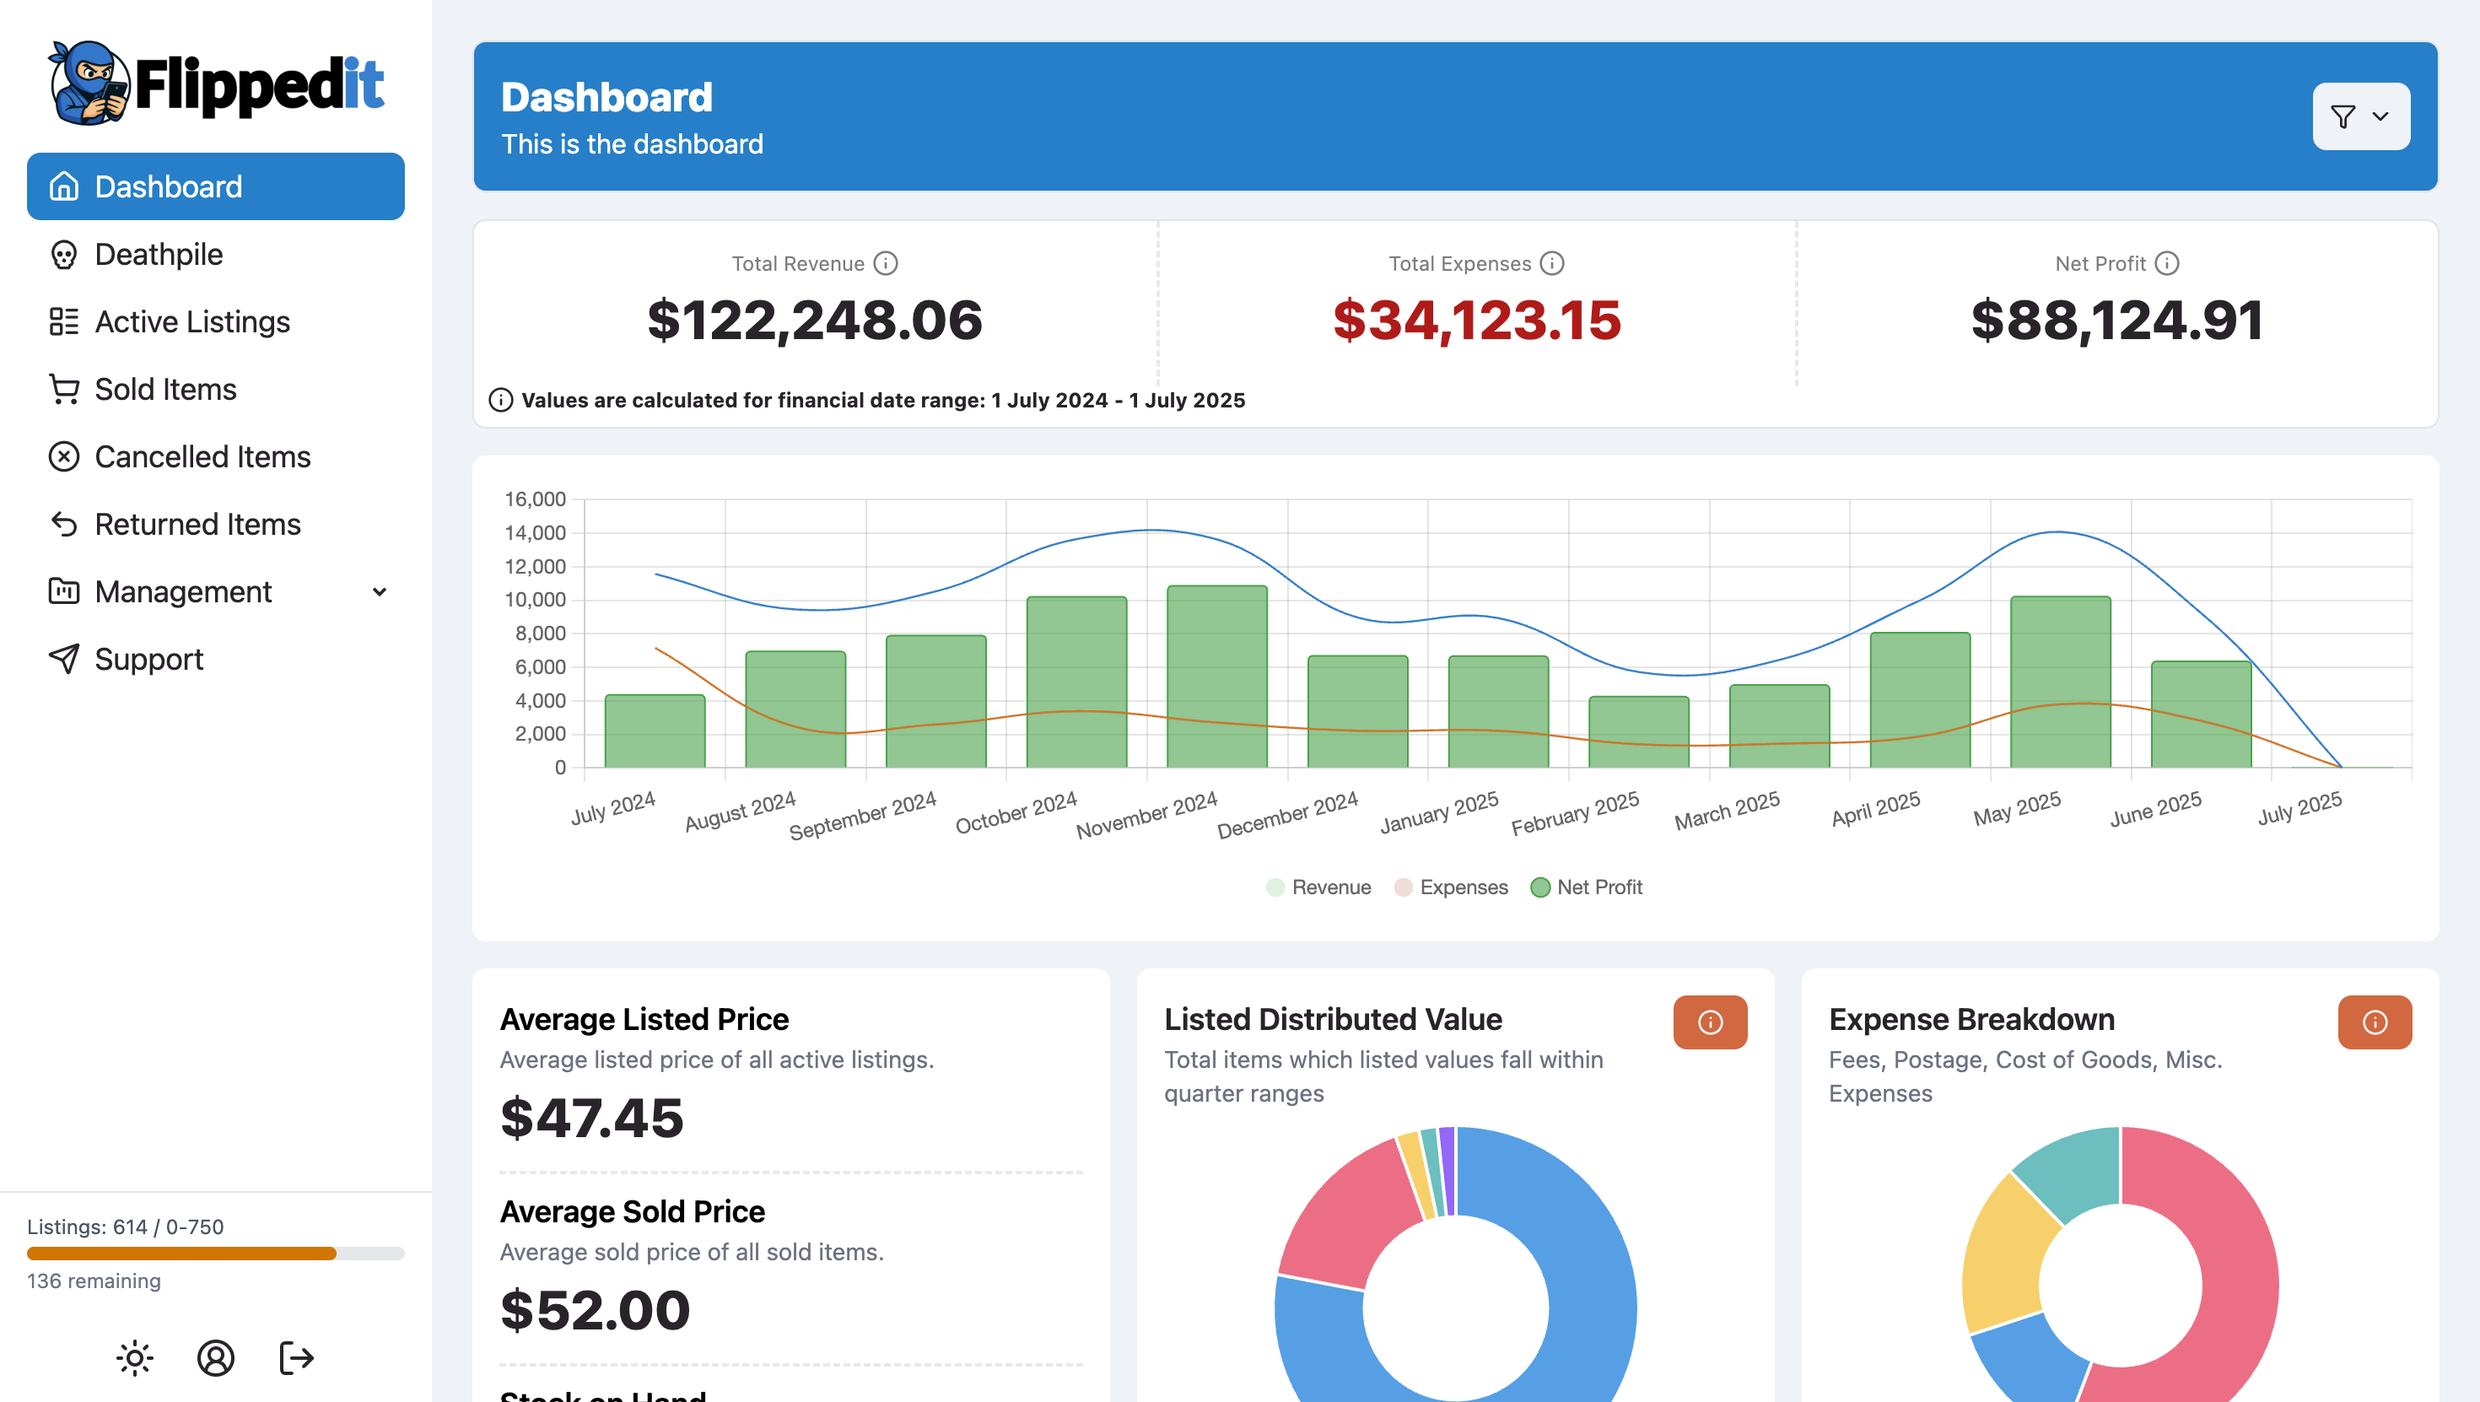This screenshot has height=1402, width=2480.
Task: Open user profile account icon
Action: click(216, 1357)
